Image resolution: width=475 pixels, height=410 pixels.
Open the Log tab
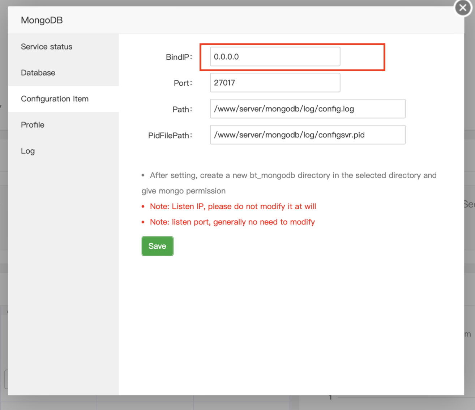(28, 151)
